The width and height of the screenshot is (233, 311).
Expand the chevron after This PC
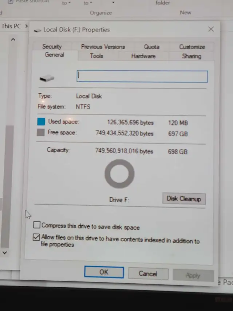(26, 26)
